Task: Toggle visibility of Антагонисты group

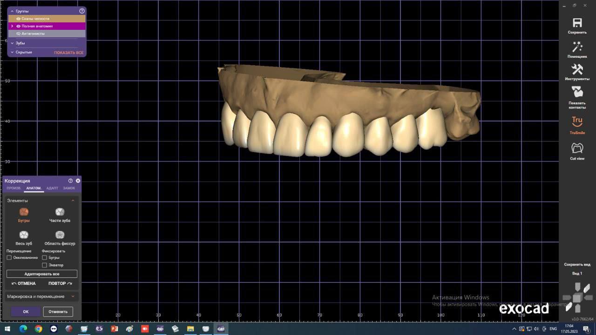Action: [18, 33]
